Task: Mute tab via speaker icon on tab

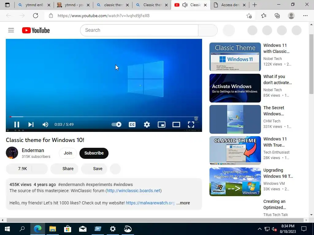Action: (x=185, y=5)
